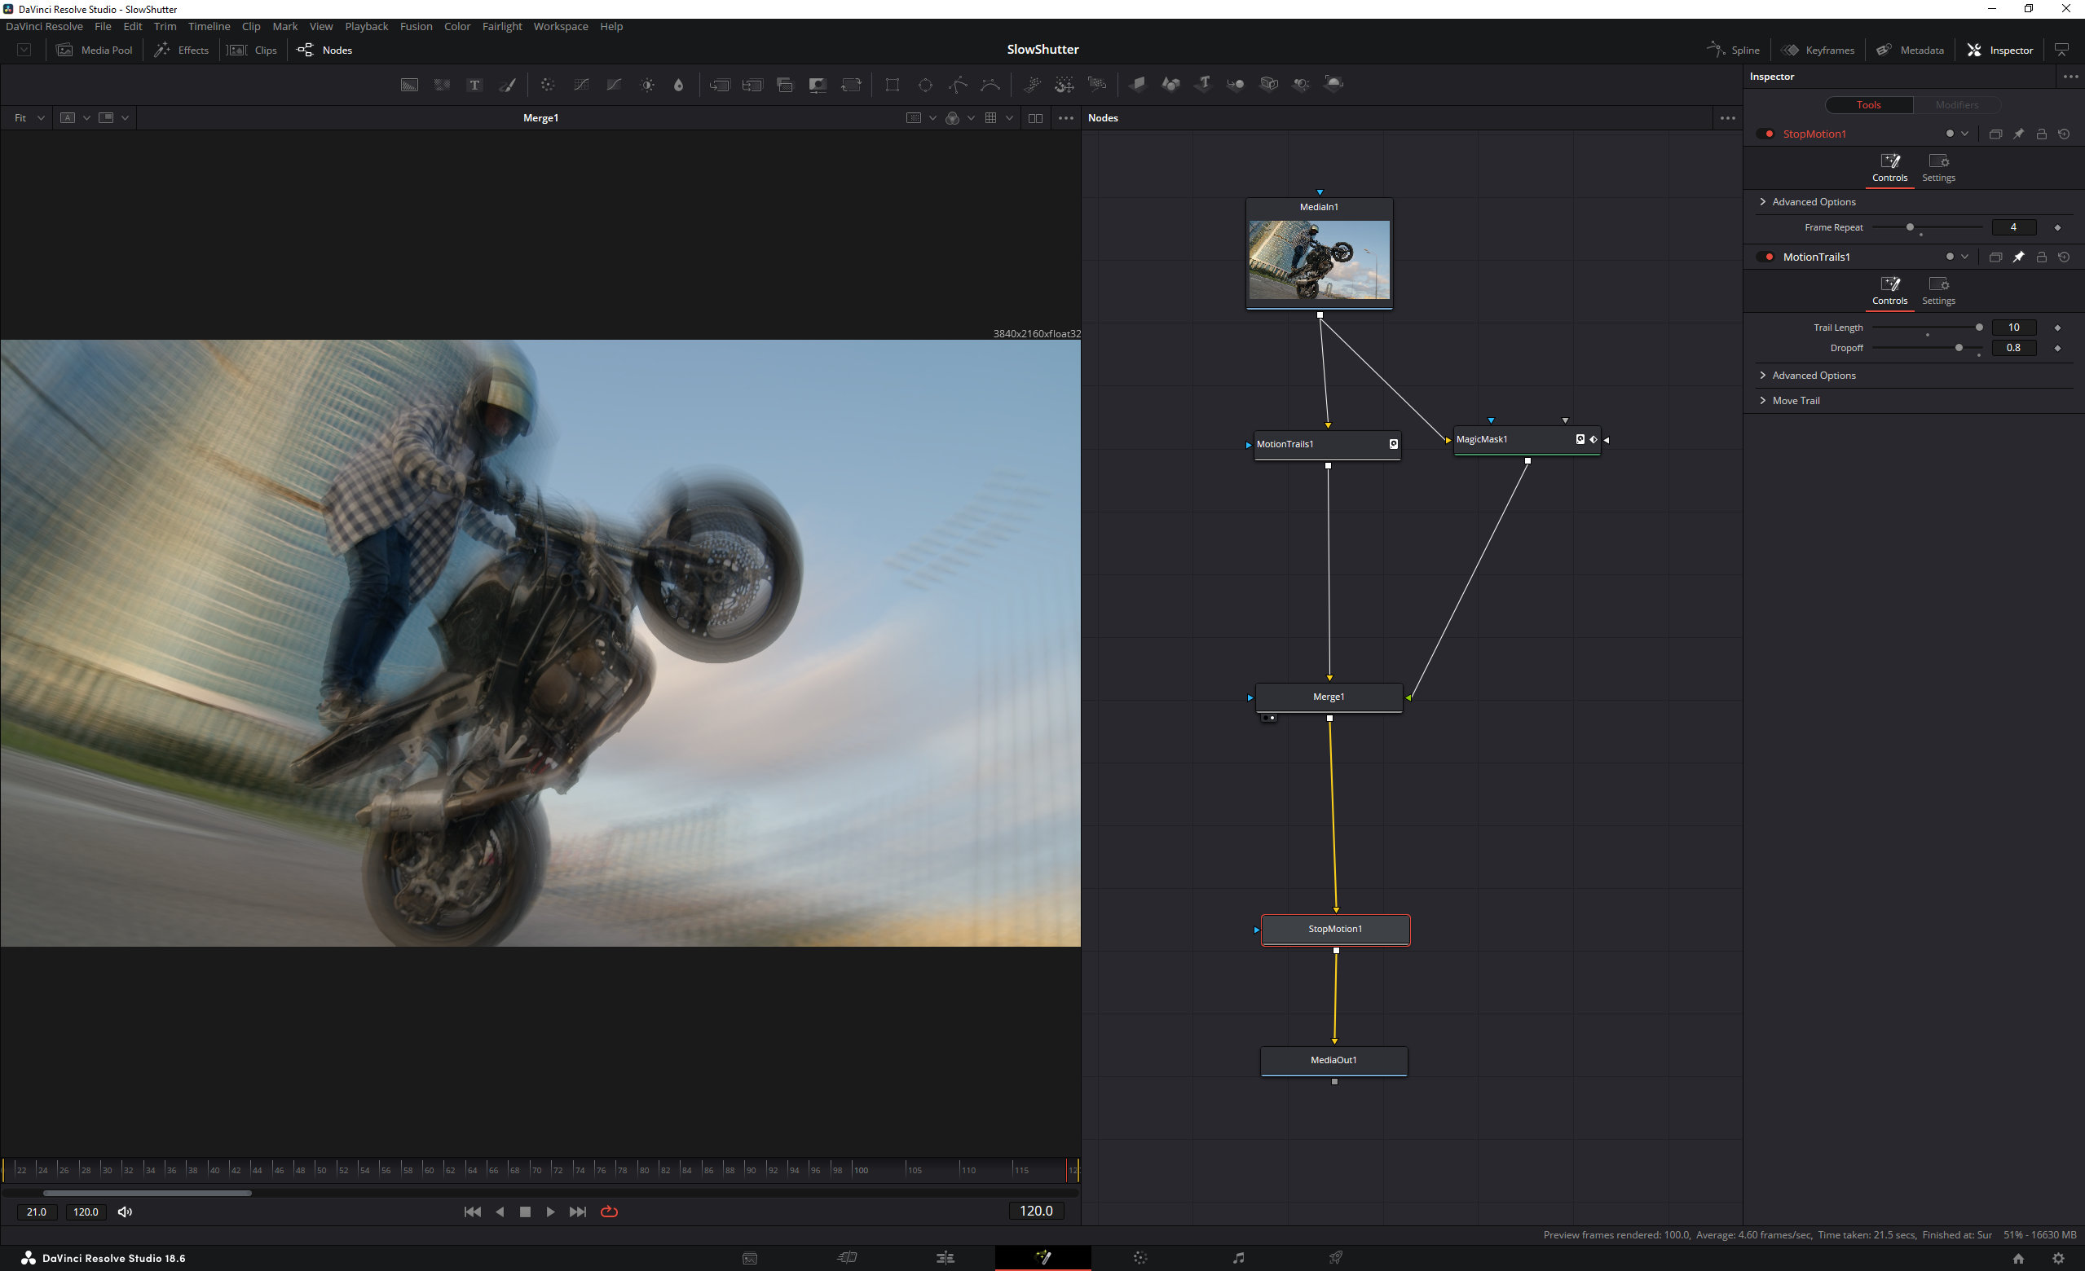Expand Move Trail section

1794,401
